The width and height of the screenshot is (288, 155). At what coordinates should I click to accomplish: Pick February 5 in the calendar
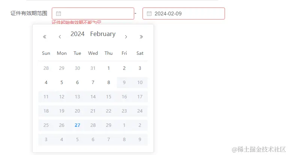pyautogui.click(x=62, y=83)
